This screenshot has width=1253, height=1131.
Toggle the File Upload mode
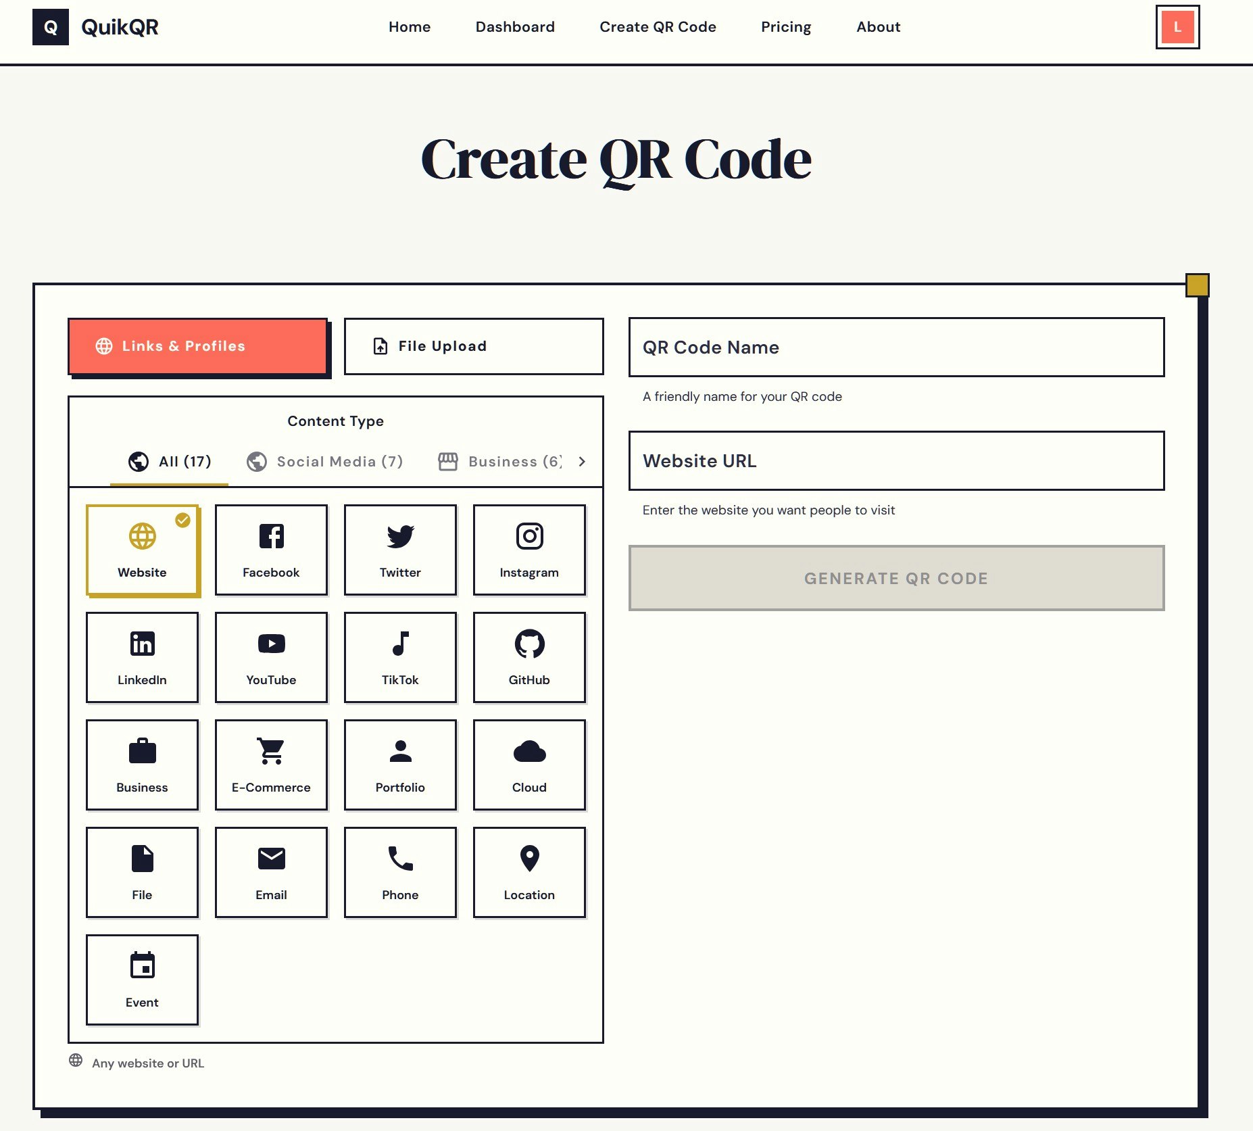pos(473,346)
